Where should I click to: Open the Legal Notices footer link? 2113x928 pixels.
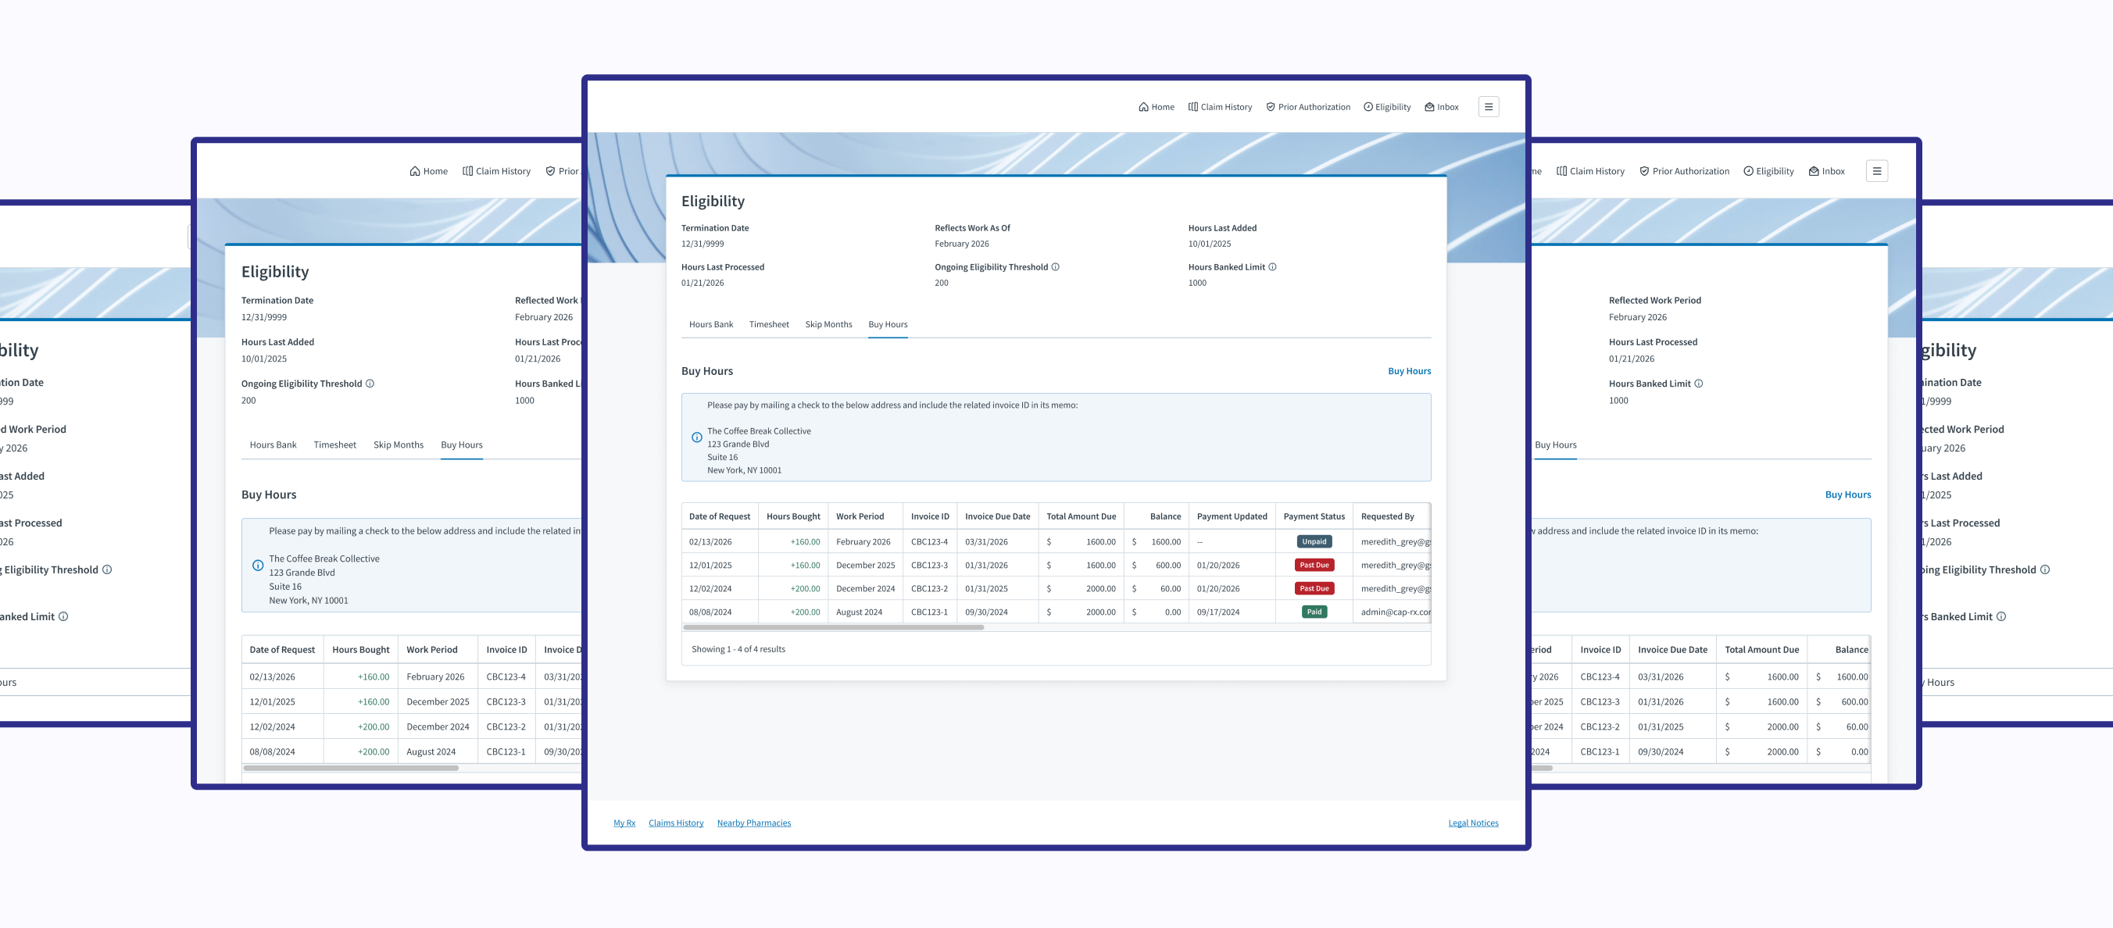1472,823
